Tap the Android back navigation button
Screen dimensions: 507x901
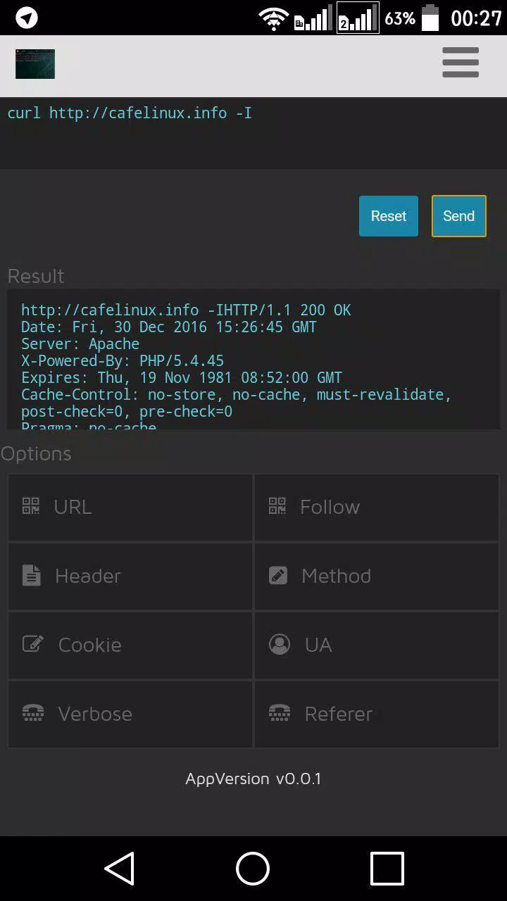120,869
